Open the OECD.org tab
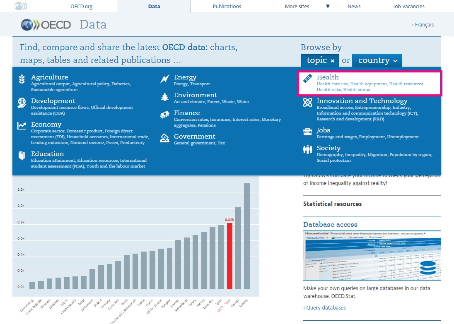This screenshot has height=324, width=454. pyautogui.click(x=81, y=6)
